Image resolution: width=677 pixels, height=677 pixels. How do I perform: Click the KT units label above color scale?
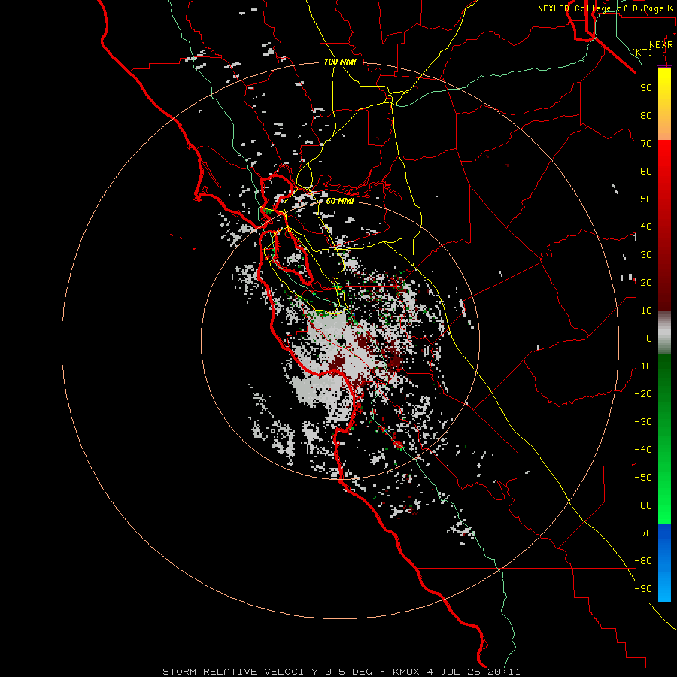pyautogui.click(x=642, y=52)
